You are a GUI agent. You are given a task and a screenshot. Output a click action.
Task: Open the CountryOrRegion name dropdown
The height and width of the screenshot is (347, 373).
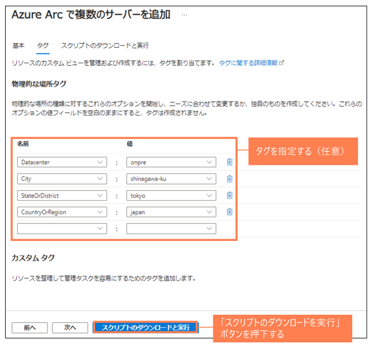tap(62, 212)
